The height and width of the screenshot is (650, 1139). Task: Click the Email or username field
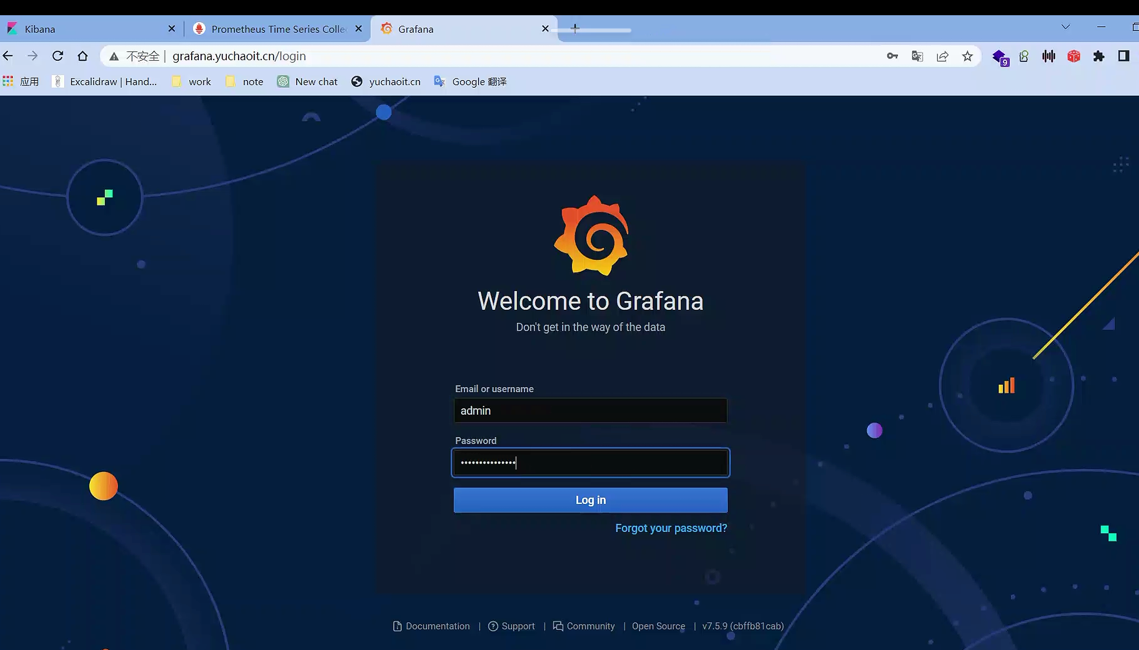590,410
